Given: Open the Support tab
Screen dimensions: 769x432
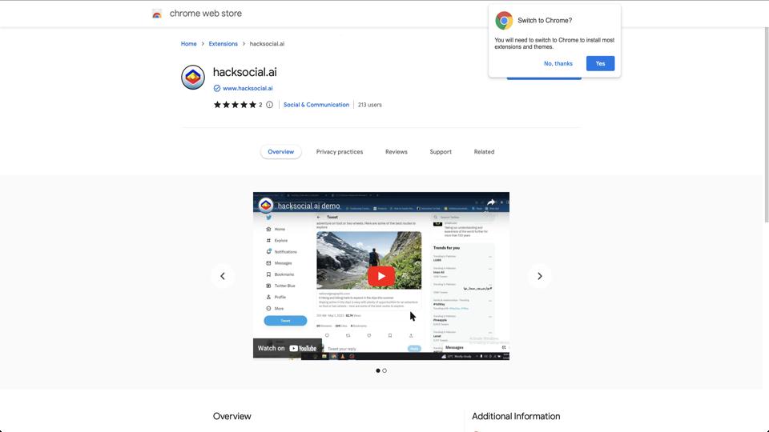Looking at the screenshot, I should (x=441, y=152).
